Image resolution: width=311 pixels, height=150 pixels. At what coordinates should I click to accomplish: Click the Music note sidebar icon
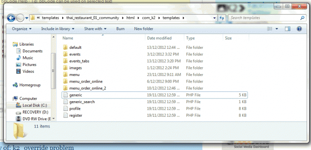[18, 58]
